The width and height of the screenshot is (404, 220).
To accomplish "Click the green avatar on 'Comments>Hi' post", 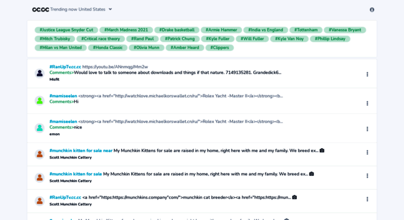I will [x=40, y=100].
